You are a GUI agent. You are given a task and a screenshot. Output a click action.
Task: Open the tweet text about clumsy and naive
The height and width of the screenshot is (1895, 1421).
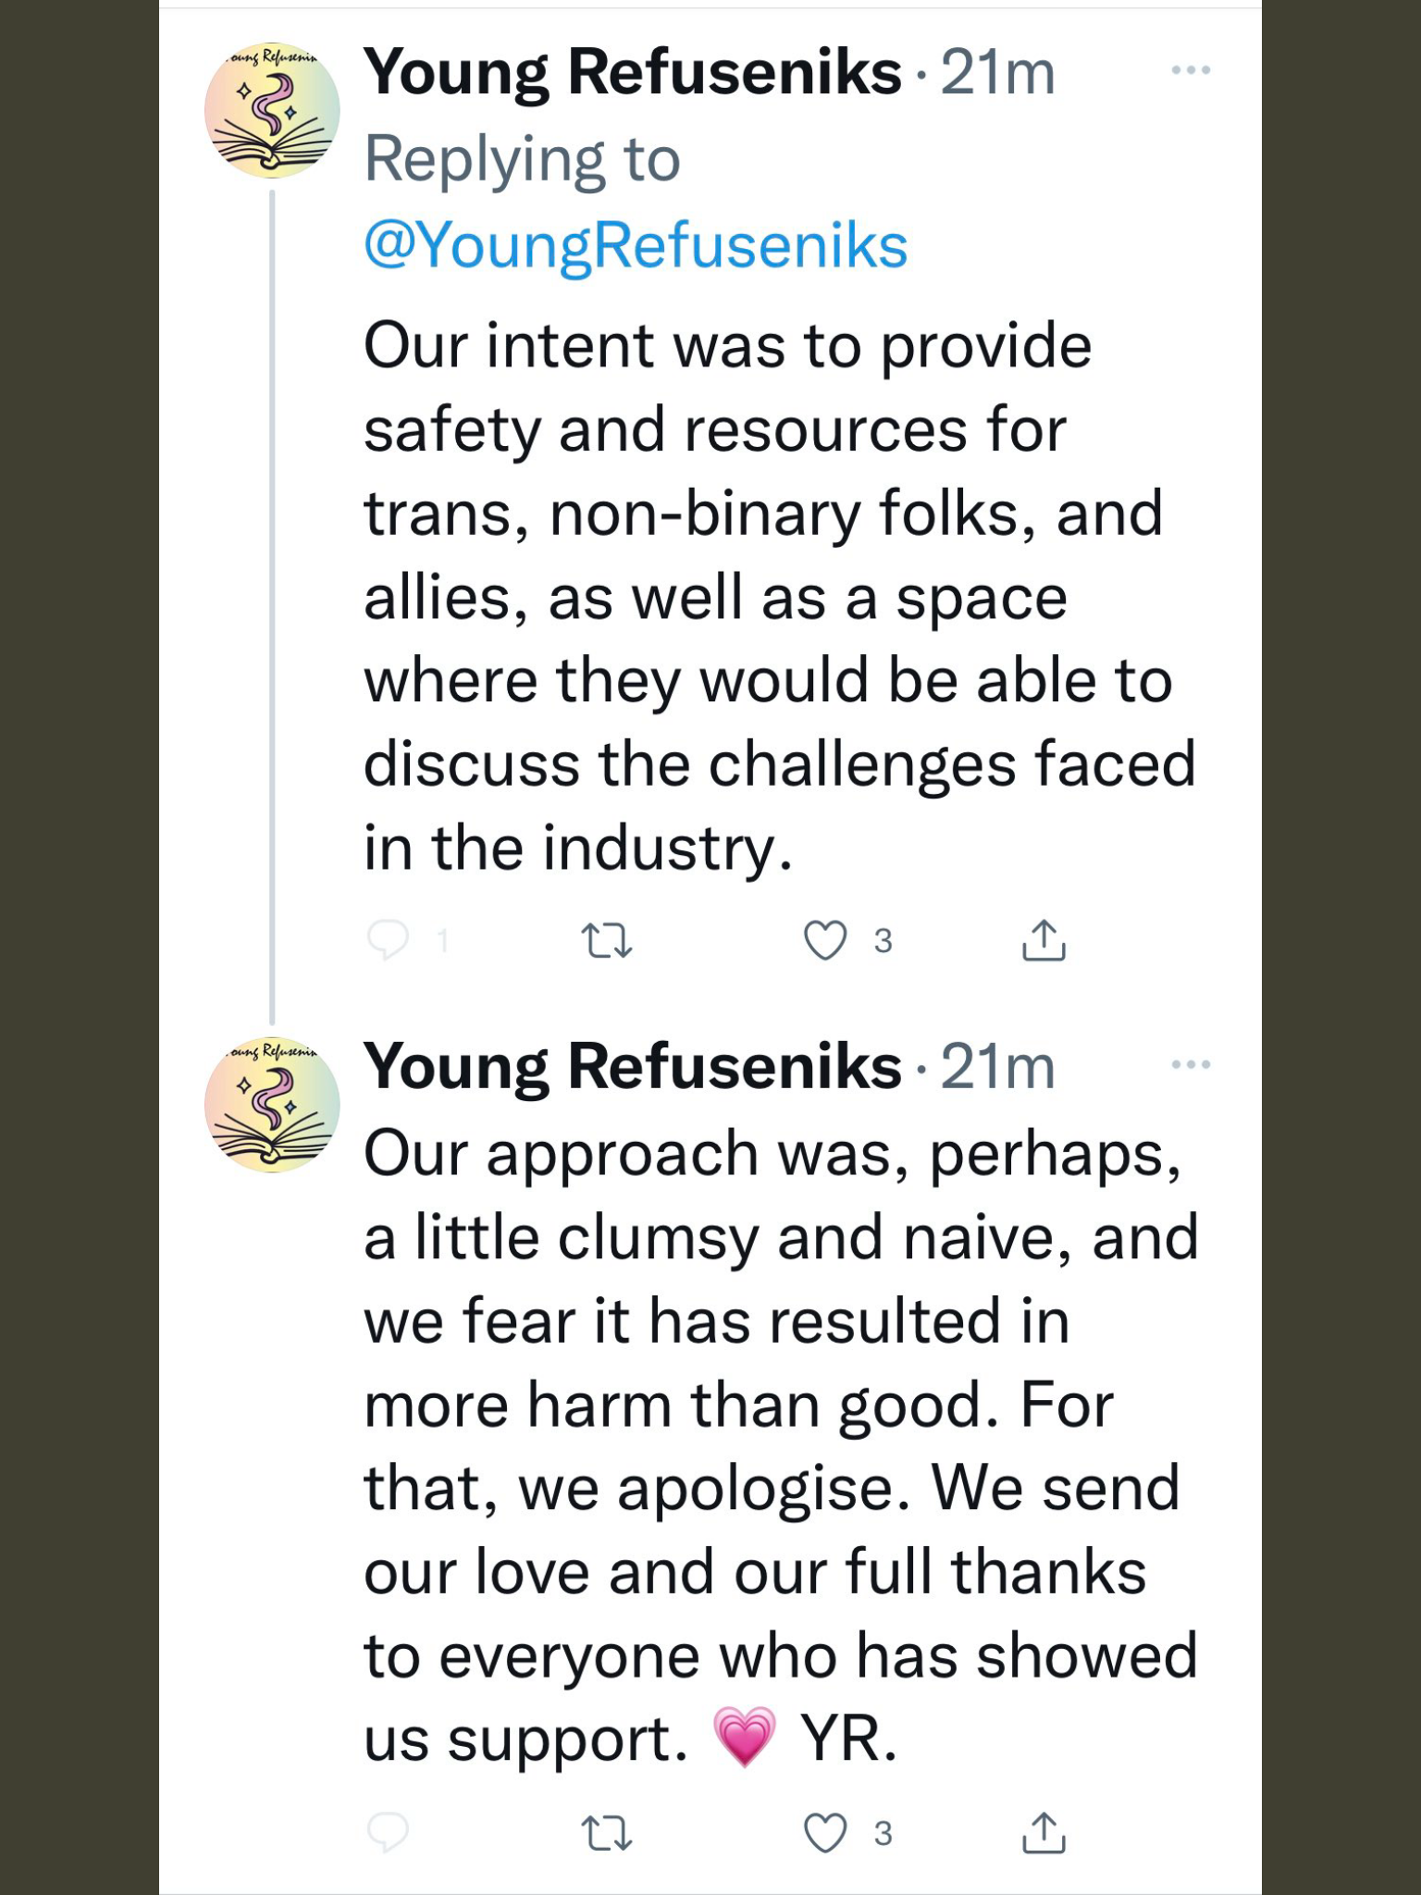point(782,1447)
